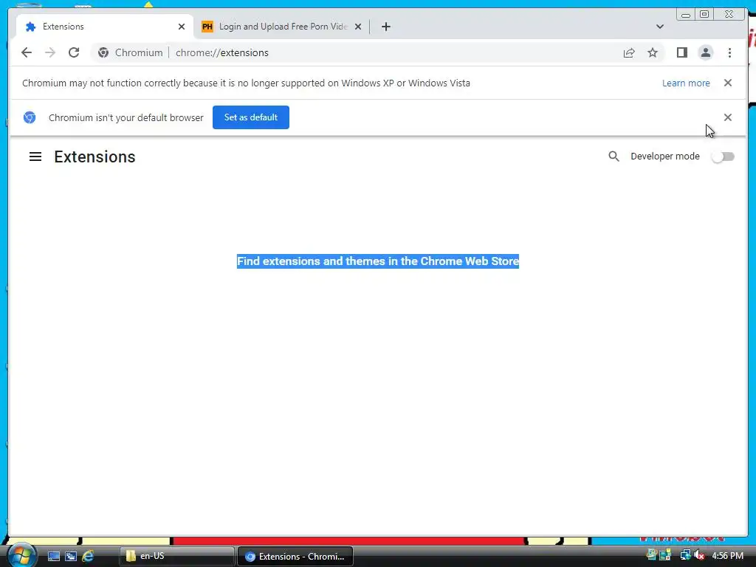Click Show Desktop quick launch icon
This screenshot has width=756, height=567.
pos(53,556)
